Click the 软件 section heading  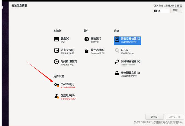[x=86, y=31]
